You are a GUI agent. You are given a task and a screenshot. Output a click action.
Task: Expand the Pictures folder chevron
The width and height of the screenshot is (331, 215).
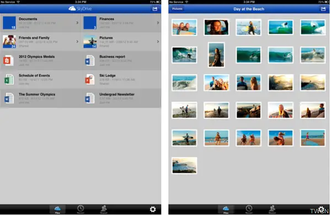158,42
